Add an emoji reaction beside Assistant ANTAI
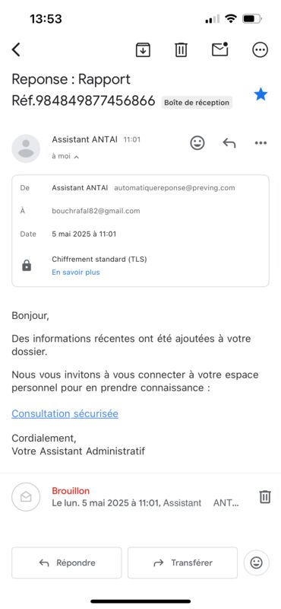 click(197, 143)
